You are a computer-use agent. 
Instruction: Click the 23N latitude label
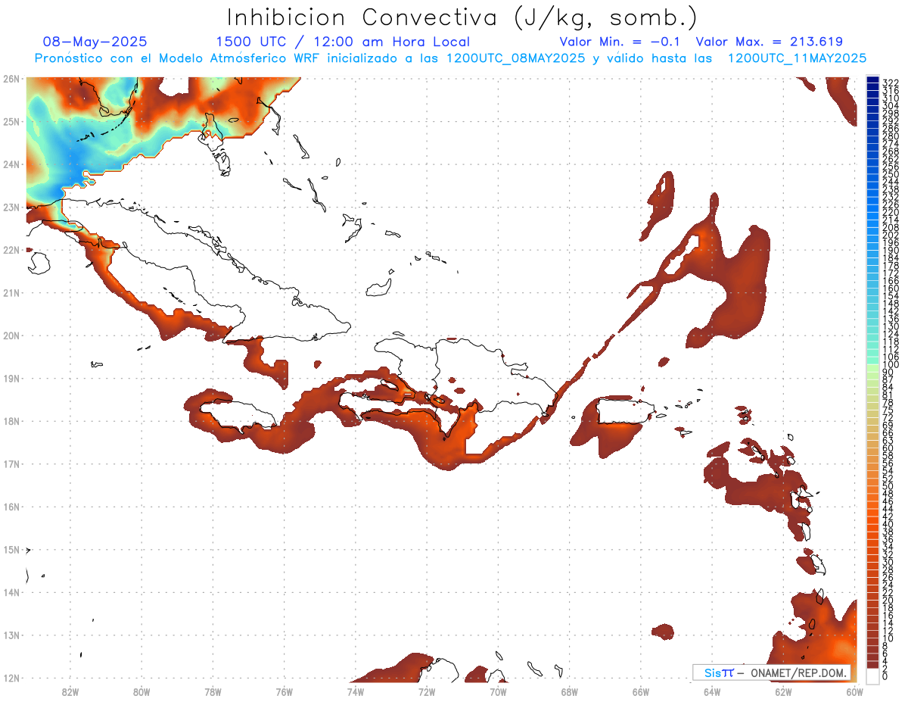[x=11, y=207]
